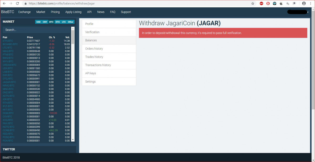Viewport: 315px width, 162px height.
Task: Open the Profile sidebar item
Action: [109, 24]
